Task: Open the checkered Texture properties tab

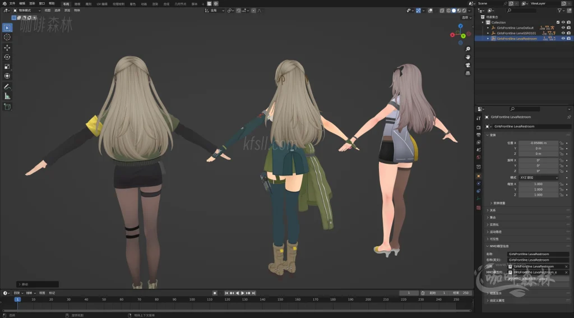Action: [x=479, y=208]
